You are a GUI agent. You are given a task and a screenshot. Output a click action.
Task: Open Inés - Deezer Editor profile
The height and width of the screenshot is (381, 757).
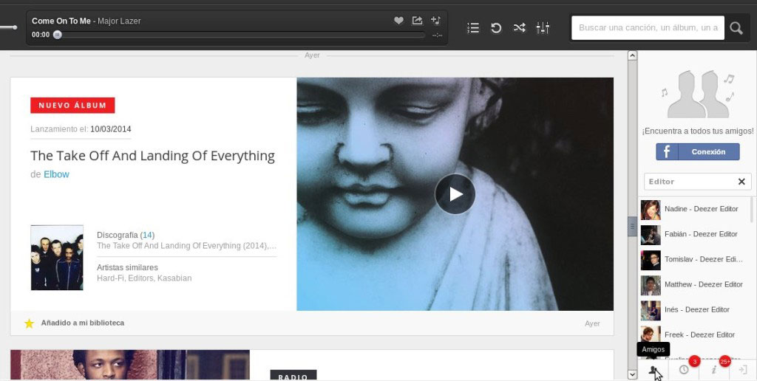(x=696, y=309)
